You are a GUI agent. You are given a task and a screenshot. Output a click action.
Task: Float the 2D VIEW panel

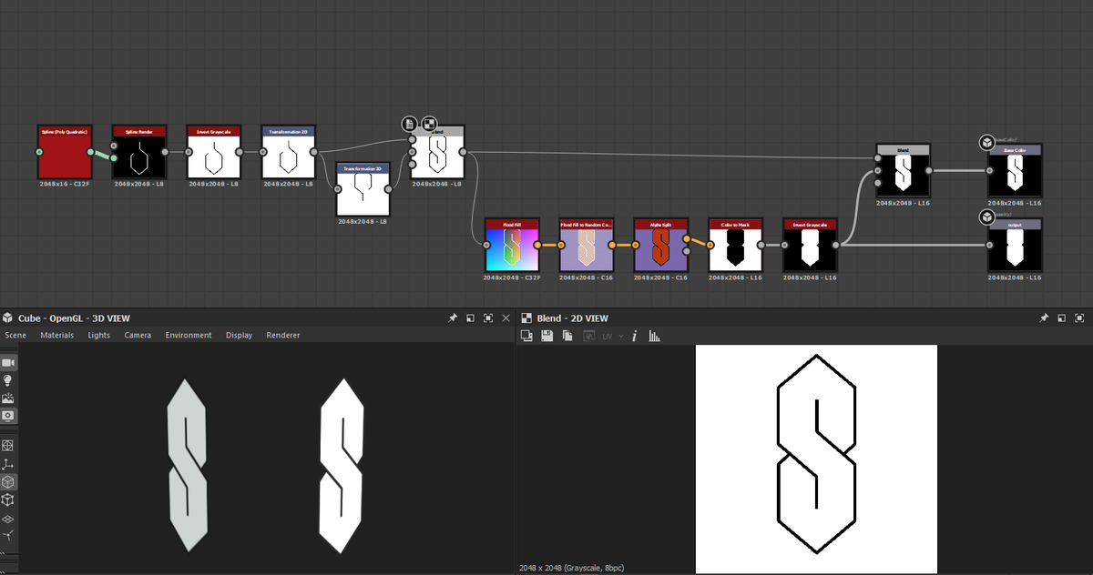1062,318
